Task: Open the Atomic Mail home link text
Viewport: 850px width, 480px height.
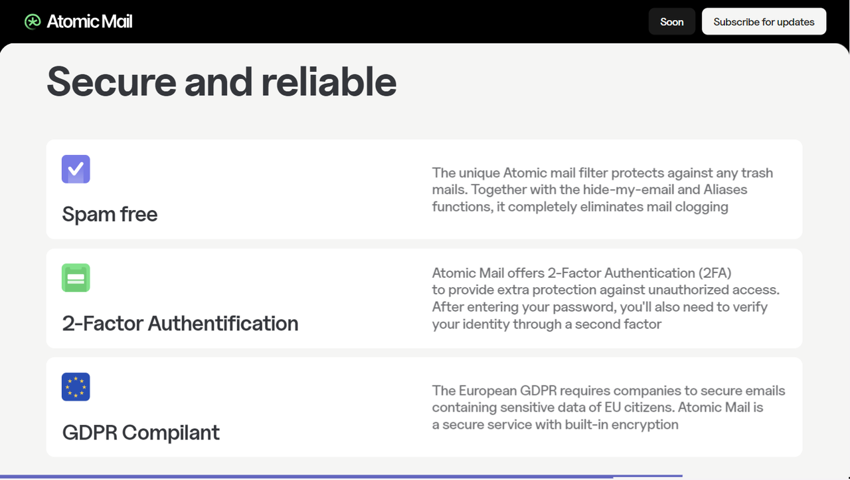Action: pyautogui.click(x=90, y=22)
